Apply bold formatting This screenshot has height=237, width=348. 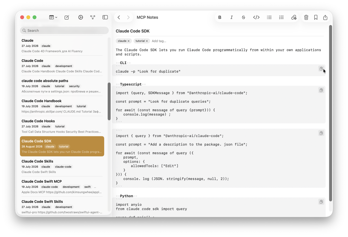point(220,17)
